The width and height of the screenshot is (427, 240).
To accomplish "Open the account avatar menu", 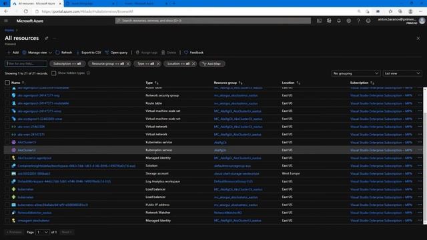I will point(422,21).
